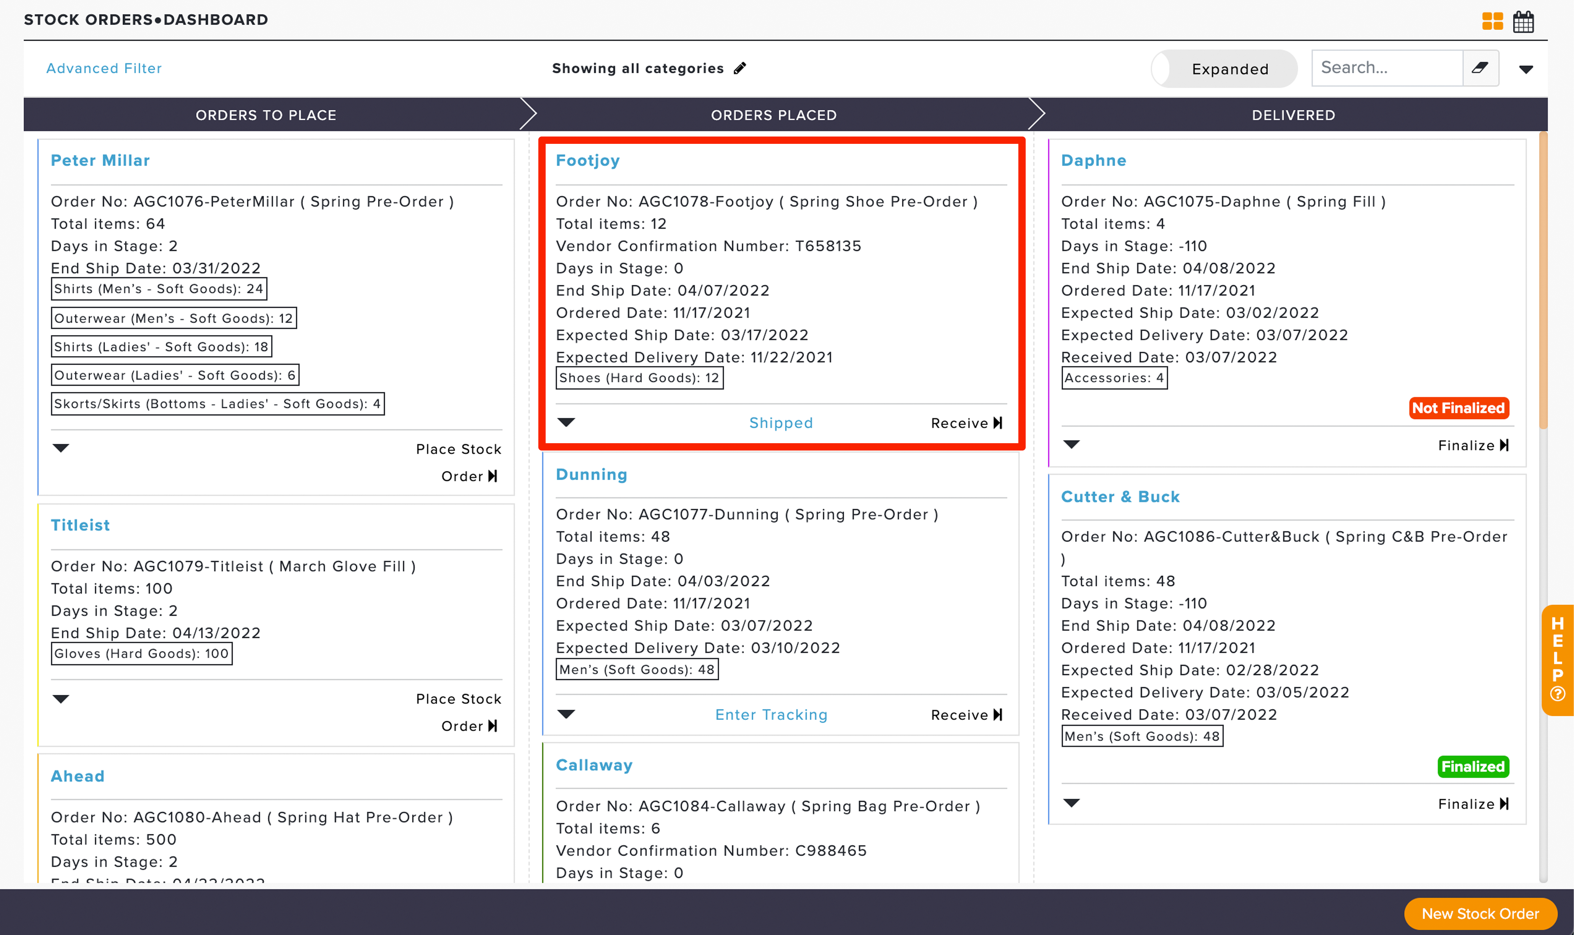Screen dimensions: 1574x935
Task: Select Shirts (Ladies' - Soft Goods): 18 tag
Action: pyautogui.click(x=161, y=347)
